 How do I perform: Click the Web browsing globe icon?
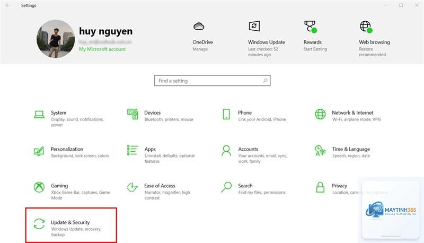(366, 27)
